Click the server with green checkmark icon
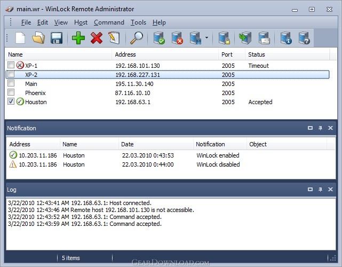This screenshot has width=342, height=267. 159,38
